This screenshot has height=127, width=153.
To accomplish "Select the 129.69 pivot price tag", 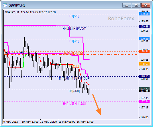I will 144,27.
